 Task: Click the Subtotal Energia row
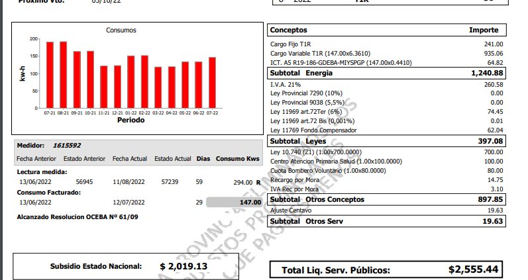(386, 73)
